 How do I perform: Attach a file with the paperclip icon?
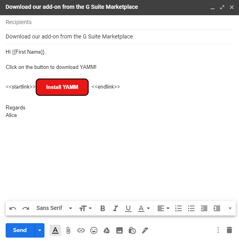pos(68,230)
